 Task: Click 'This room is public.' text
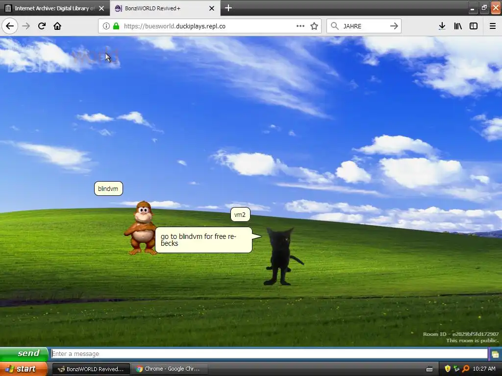click(x=473, y=341)
